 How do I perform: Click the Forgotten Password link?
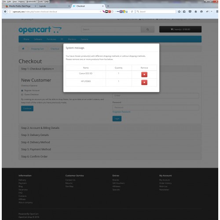click(121, 112)
